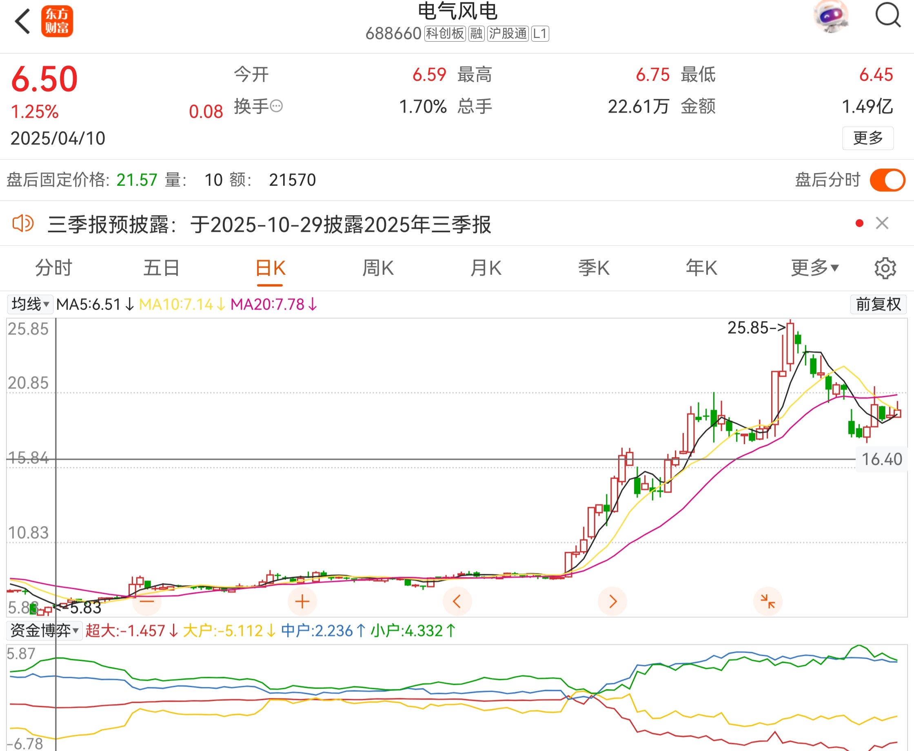Expand the 资金博弈 indicator dropdown
914x751 pixels.
point(44,631)
